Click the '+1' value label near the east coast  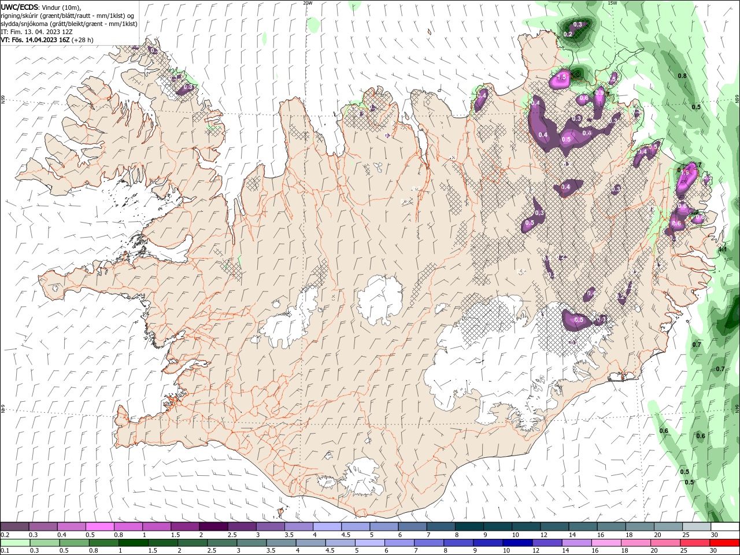(x=722, y=250)
